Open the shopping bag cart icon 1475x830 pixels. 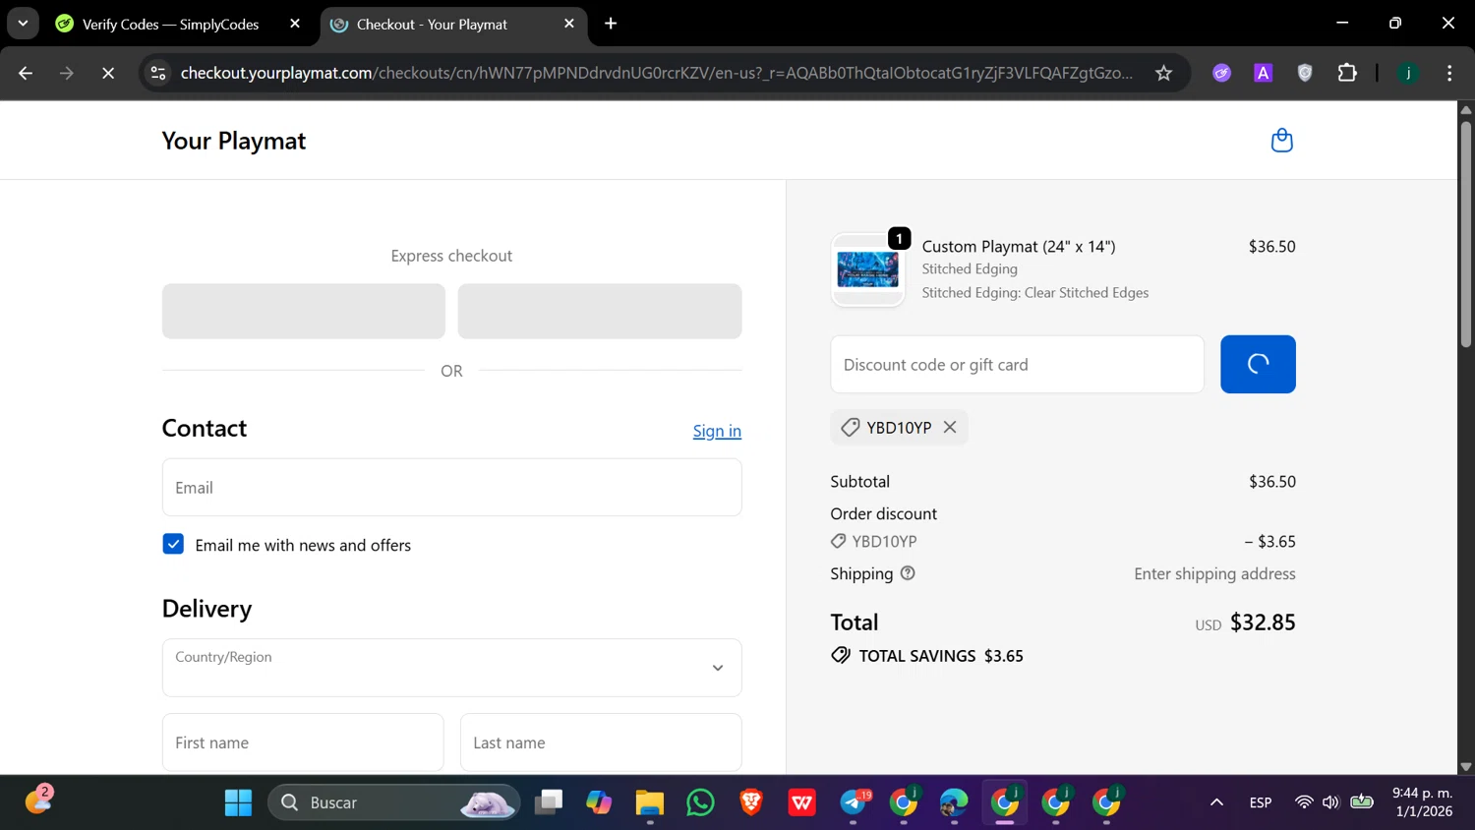[1281, 141]
